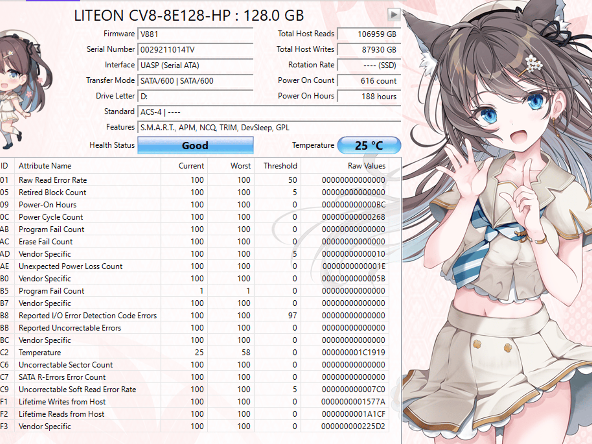592x444 pixels.
Task: Click the Drive Letter field D:
Action: pyautogui.click(x=195, y=96)
